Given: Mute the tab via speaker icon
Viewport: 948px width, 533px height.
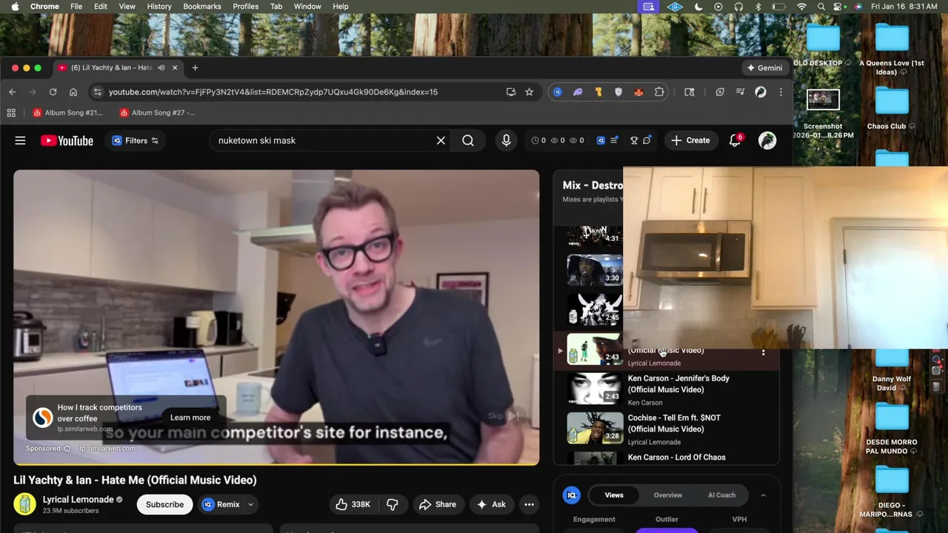Looking at the screenshot, I should point(161,67).
